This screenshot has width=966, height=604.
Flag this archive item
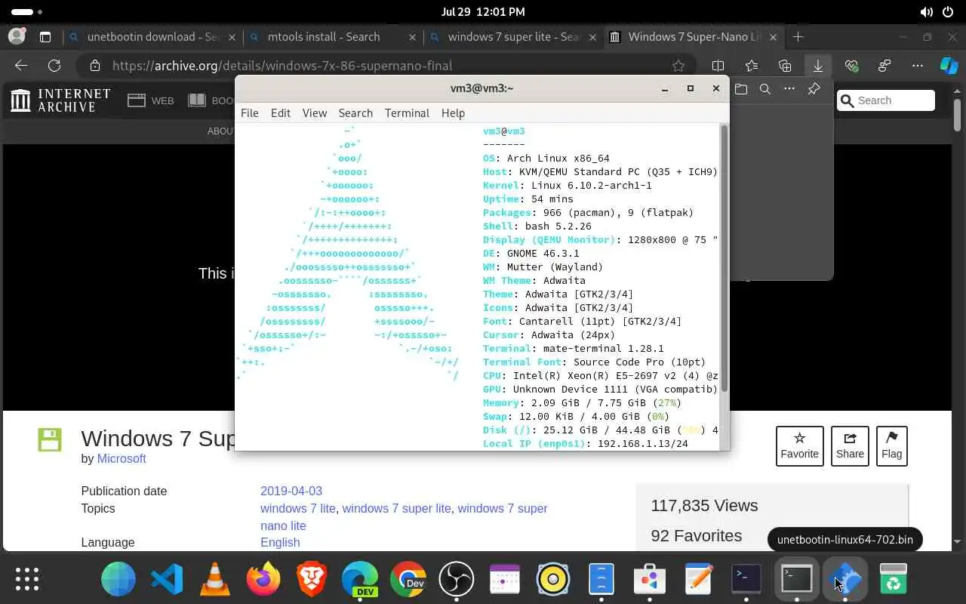tap(891, 446)
